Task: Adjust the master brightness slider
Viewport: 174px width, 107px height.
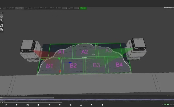Action: click(62, 8)
